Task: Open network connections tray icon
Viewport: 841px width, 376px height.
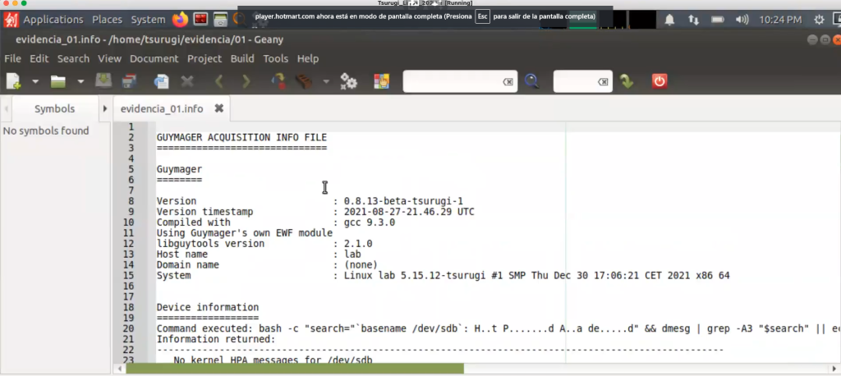Action: 693,20
